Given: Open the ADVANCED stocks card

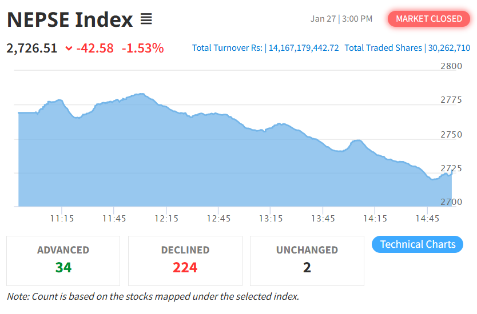Looking at the screenshot, I should [x=63, y=260].
